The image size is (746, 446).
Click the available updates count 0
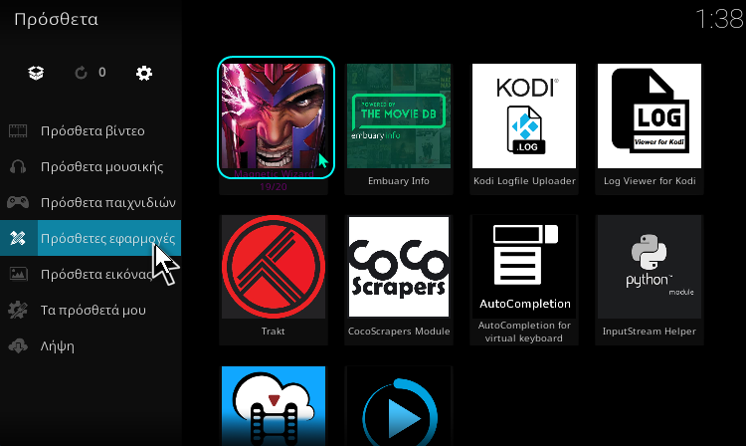coord(101,73)
